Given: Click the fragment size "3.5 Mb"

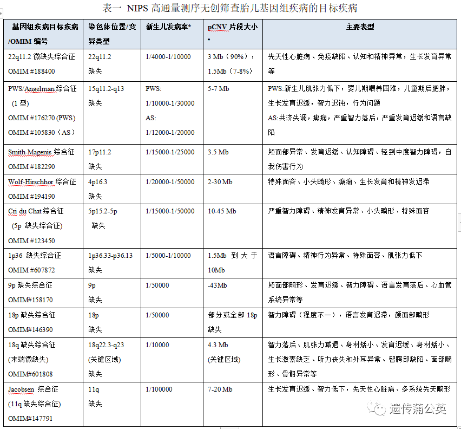Looking at the screenshot, I should click(218, 152).
